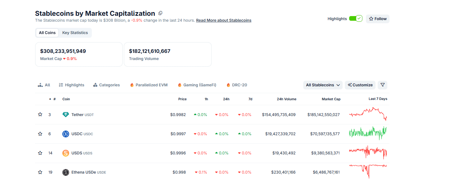Expand the All Stablecoins dropdown
The width and height of the screenshot is (458, 181).
pos(323,85)
